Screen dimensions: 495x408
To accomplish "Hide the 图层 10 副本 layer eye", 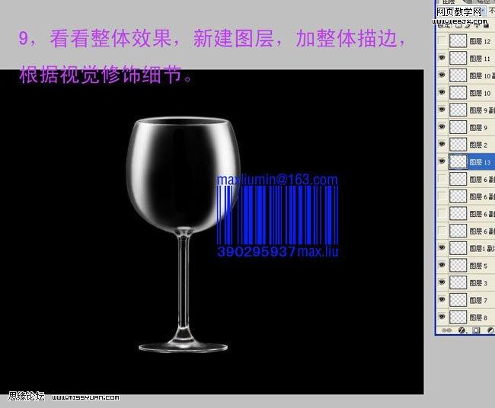I will [x=442, y=75].
